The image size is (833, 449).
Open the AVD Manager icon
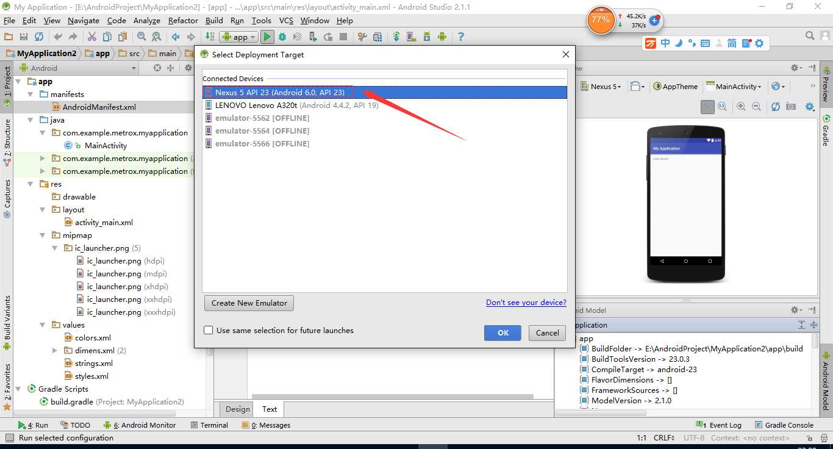coord(412,37)
